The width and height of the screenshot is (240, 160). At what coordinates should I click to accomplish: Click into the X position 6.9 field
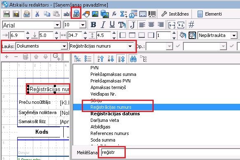tap(17, 35)
